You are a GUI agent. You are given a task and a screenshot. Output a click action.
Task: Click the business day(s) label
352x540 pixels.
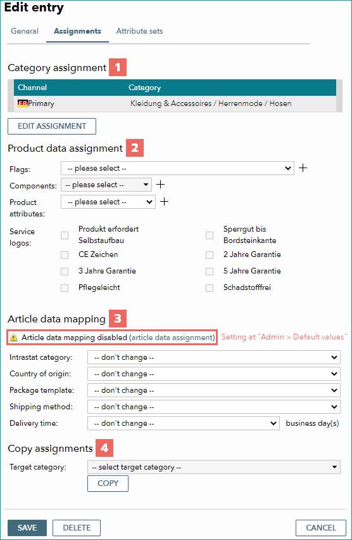click(x=312, y=423)
